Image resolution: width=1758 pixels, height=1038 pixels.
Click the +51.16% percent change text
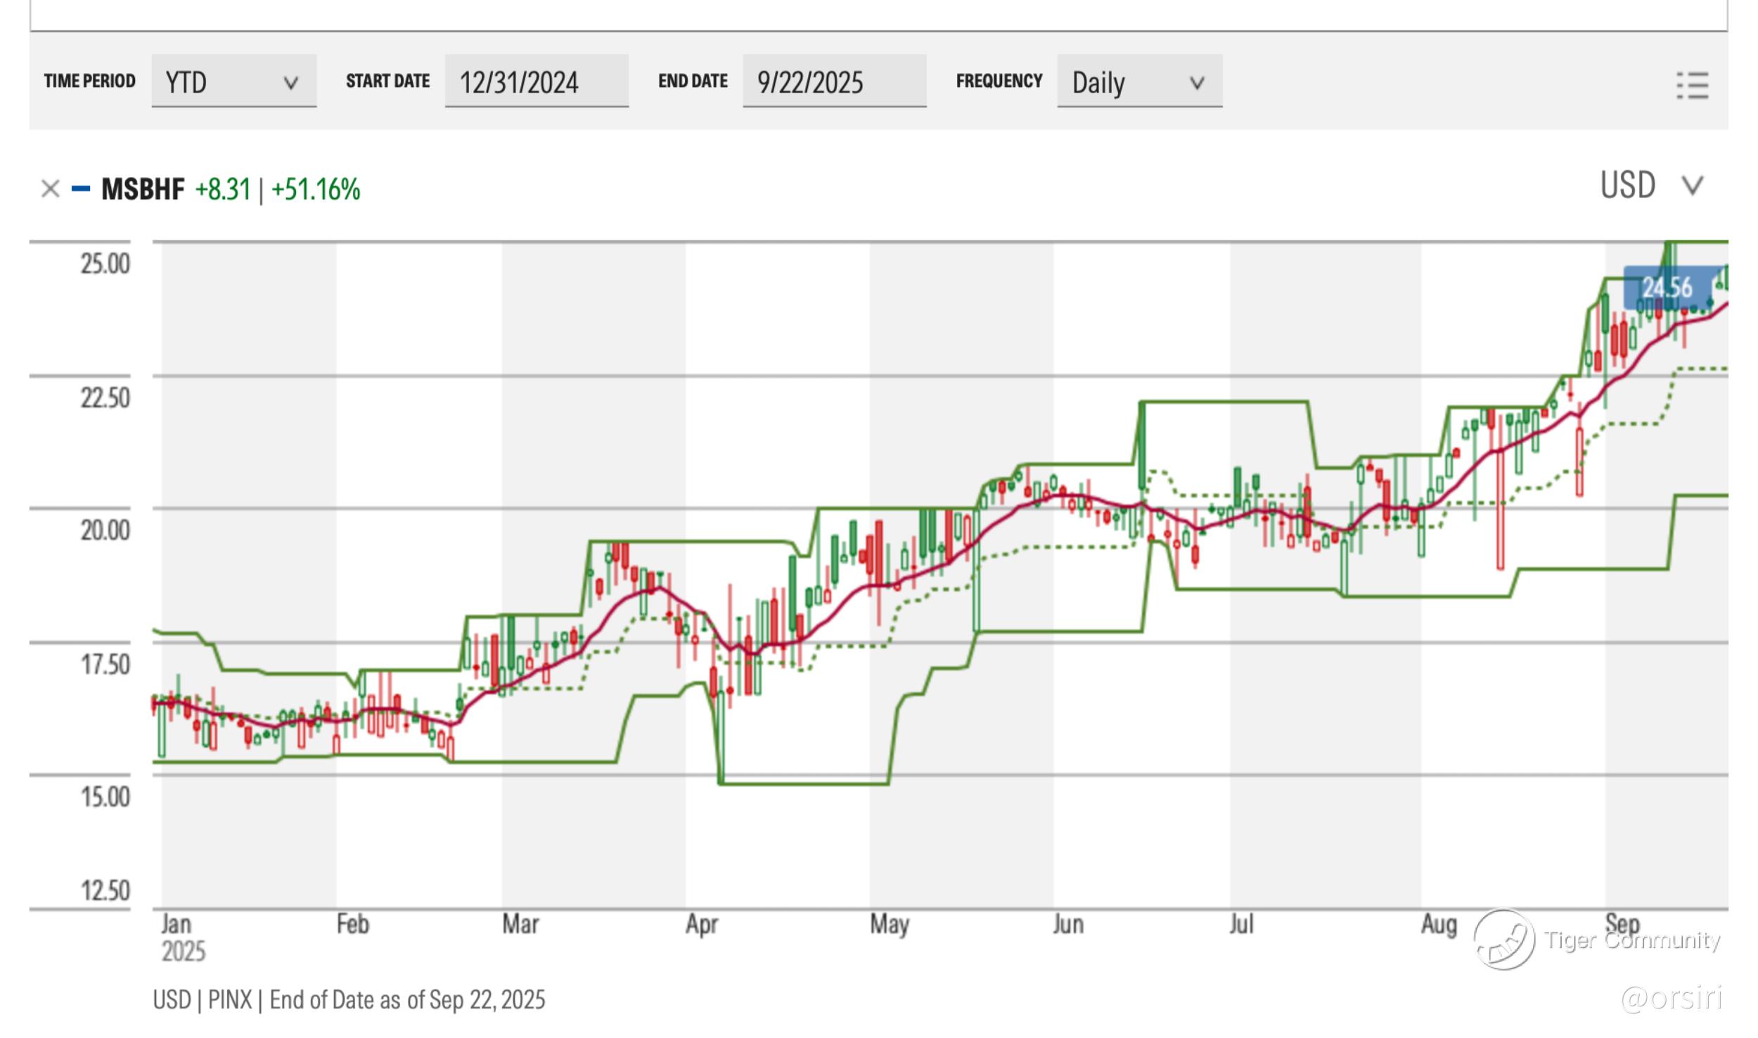click(316, 189)
